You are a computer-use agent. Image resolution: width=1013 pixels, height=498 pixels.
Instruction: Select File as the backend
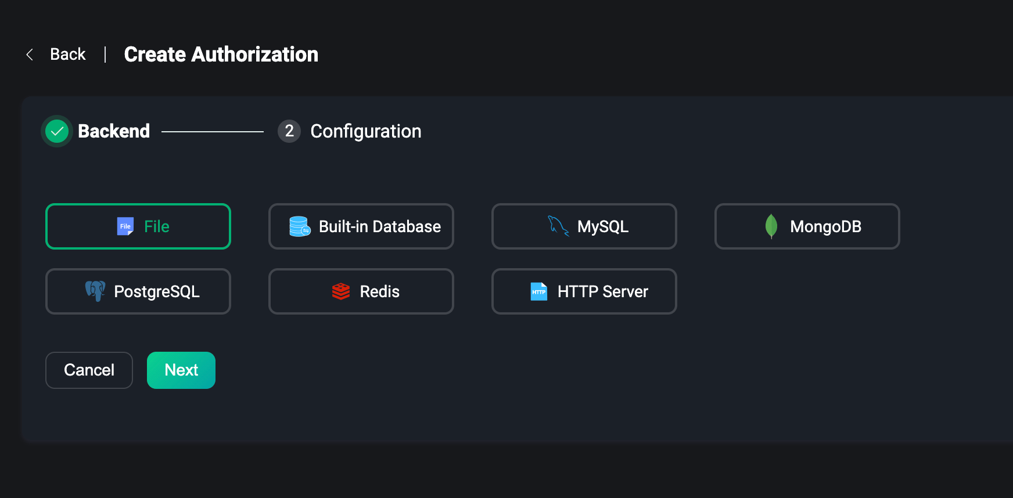[x=157, y=226]
